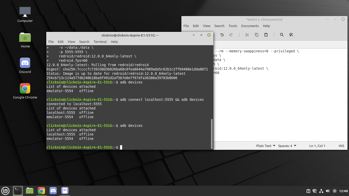
Task: Open Google Chrome from the taskbar
Action: (41, 191)
